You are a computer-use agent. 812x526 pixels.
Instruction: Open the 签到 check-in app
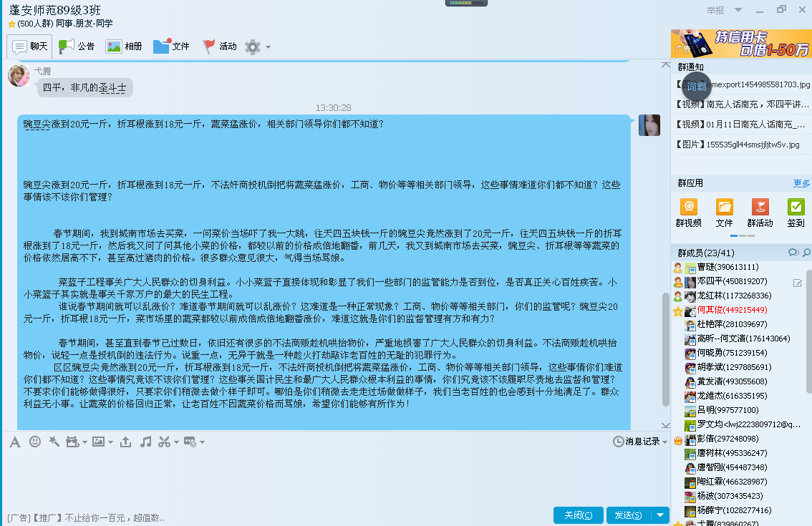796,213
